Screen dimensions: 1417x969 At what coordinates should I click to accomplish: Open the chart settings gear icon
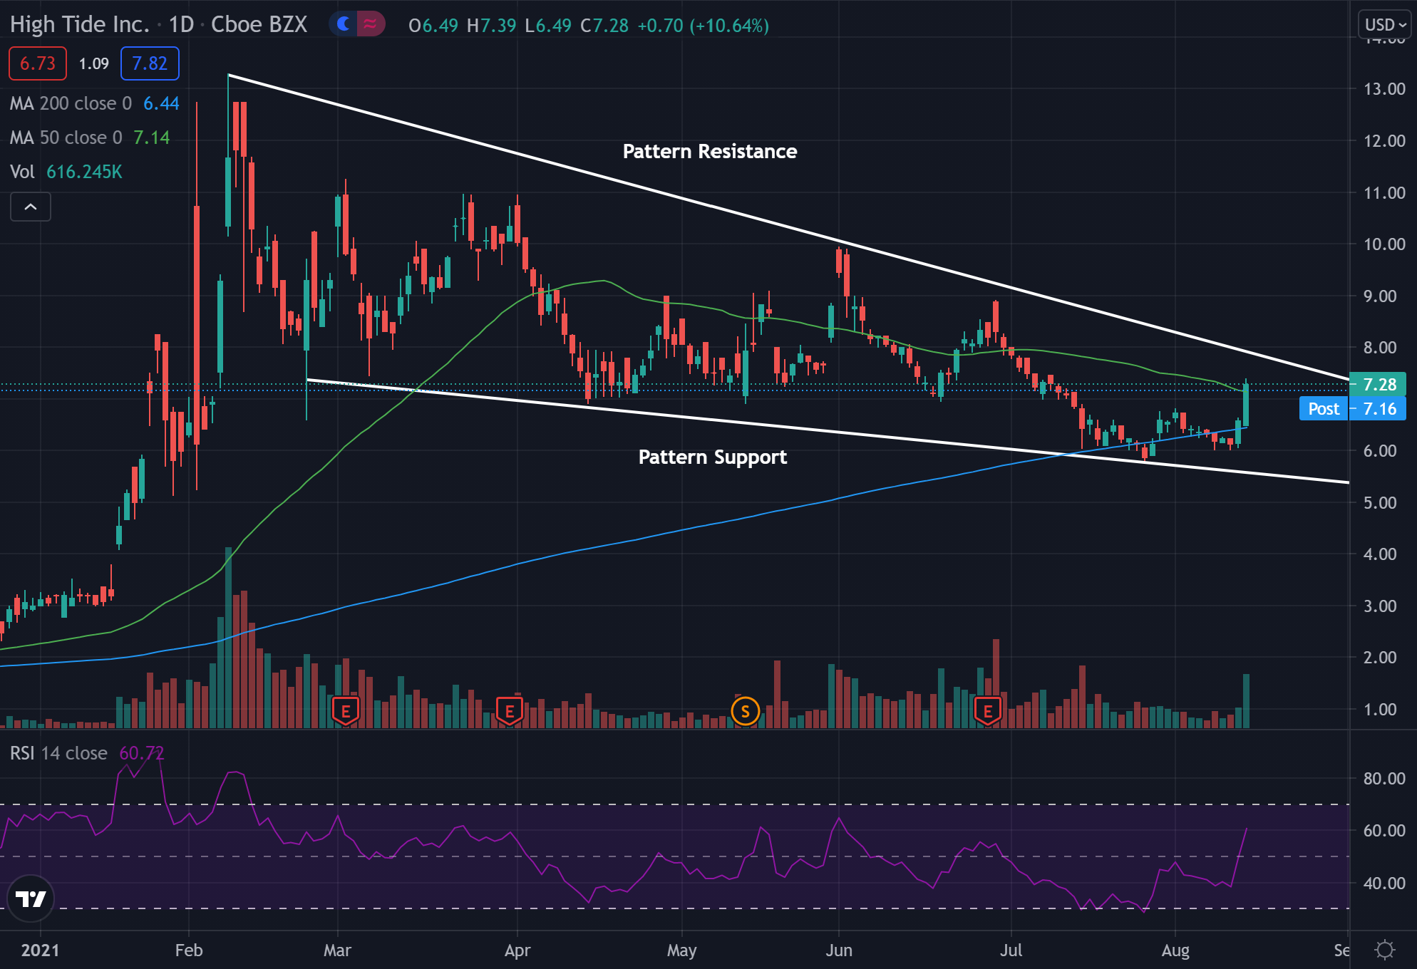click(x=1385, y=950)
